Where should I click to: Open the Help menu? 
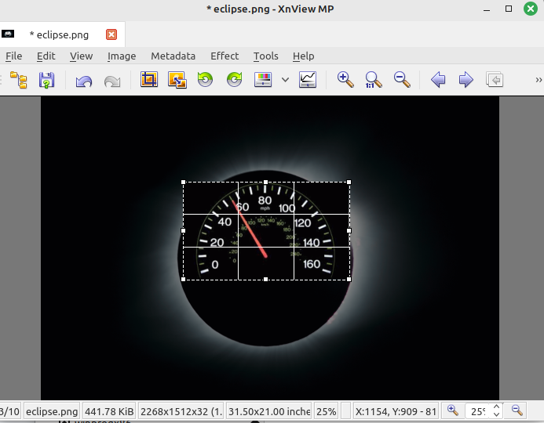point(304,56)
